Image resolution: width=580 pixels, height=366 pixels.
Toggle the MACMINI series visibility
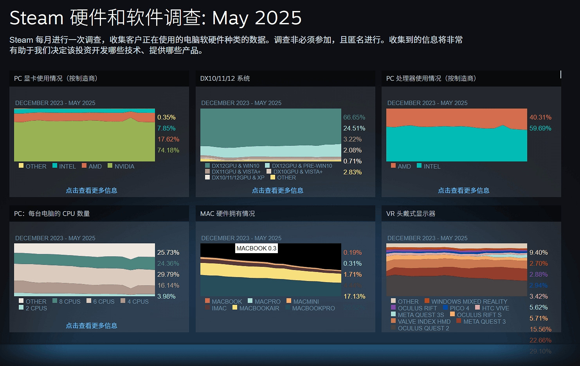point(288,301)
